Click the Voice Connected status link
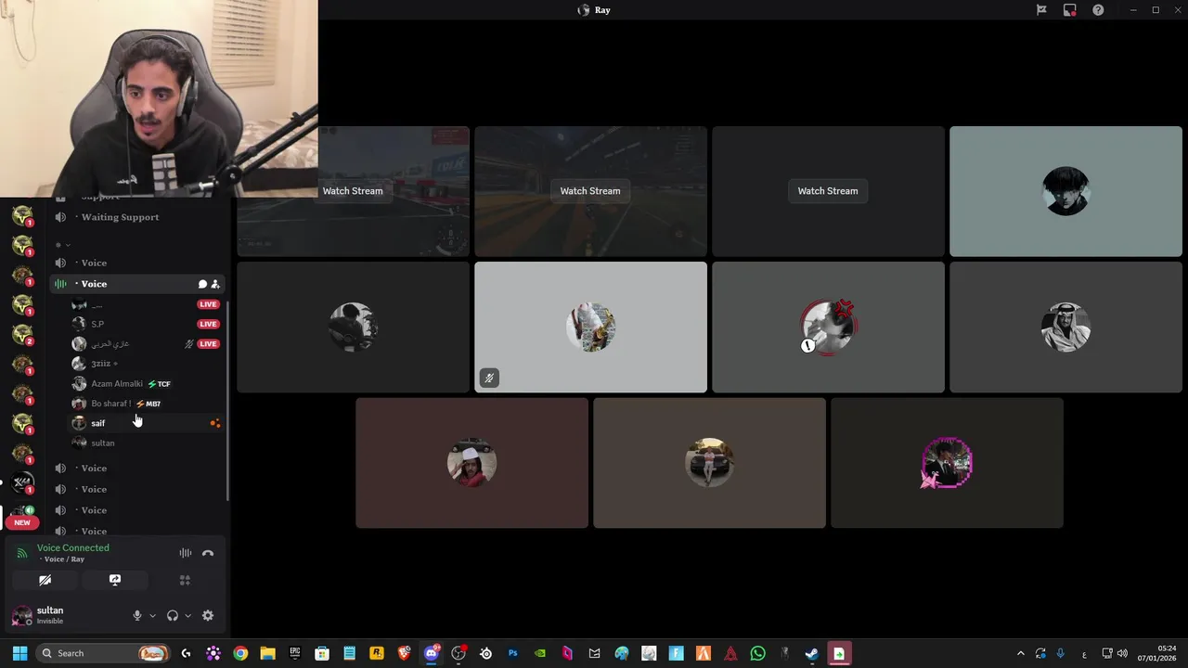1188x668 pixels. tap(72, 548)
